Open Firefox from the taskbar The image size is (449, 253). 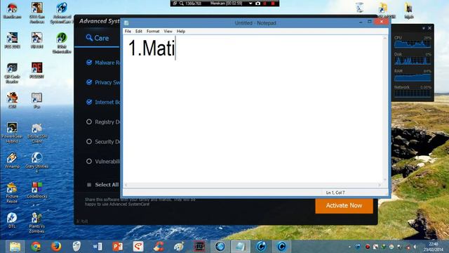[x=56, y=247]
